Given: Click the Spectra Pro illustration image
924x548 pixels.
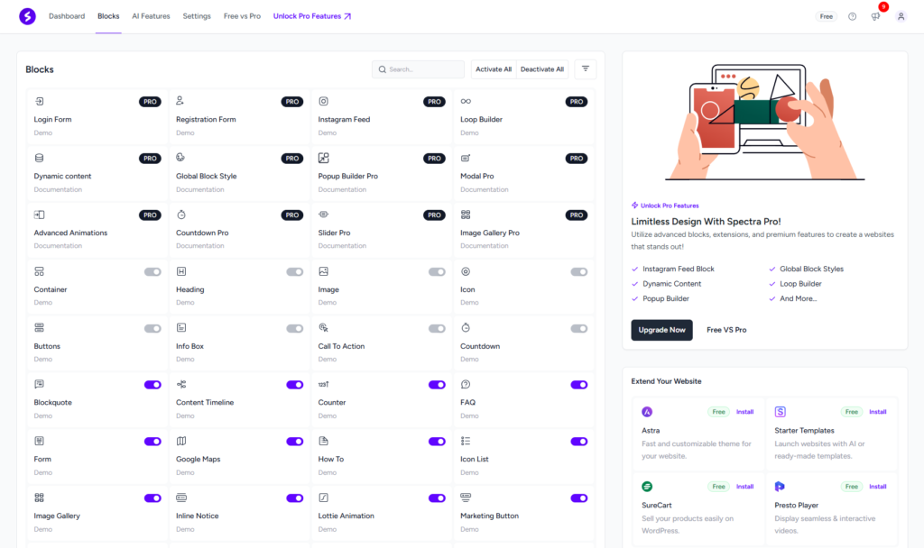Looking at the screenshot, I should [765, 122].
